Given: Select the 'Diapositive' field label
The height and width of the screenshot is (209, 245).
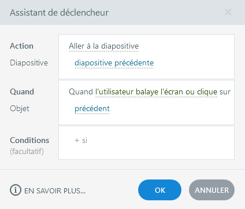Looking at the screenshot, I should coord(29,63).
